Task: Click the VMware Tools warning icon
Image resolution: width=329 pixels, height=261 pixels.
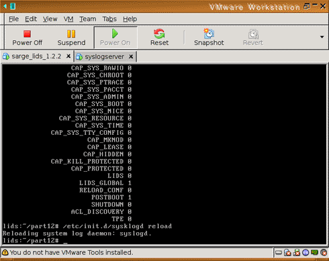Action: [x=5, y=252]
